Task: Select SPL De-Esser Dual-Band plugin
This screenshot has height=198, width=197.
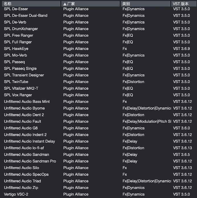Action: (98, 16)
